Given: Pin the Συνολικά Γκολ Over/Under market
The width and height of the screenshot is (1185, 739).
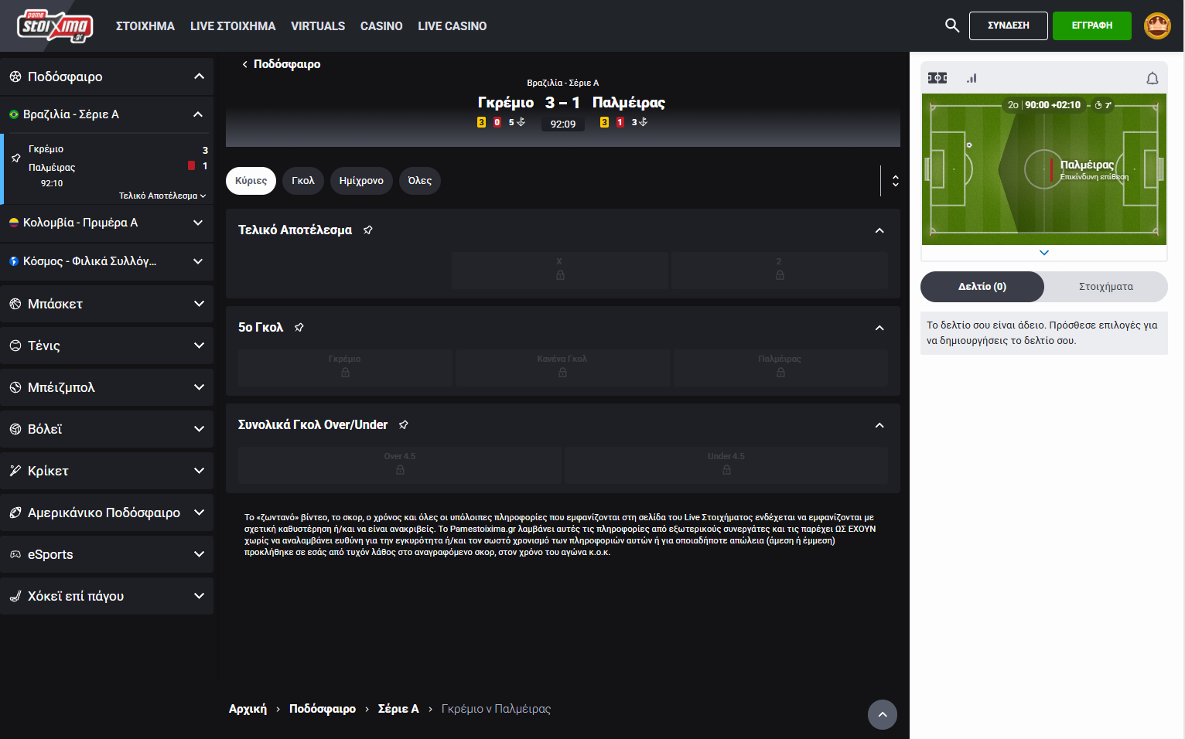Looking at the screenshot, I should 404,425.
